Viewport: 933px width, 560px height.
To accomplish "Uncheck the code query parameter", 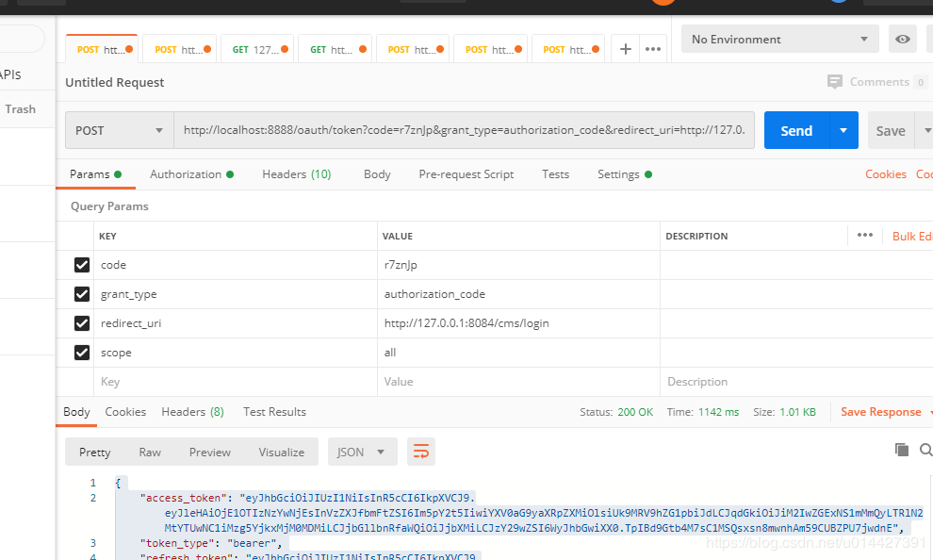I will (82, 265).
